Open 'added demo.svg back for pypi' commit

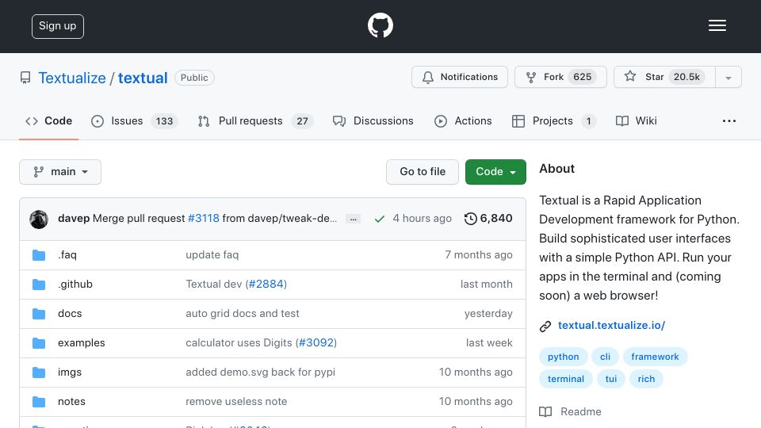[x=261, y=373]
